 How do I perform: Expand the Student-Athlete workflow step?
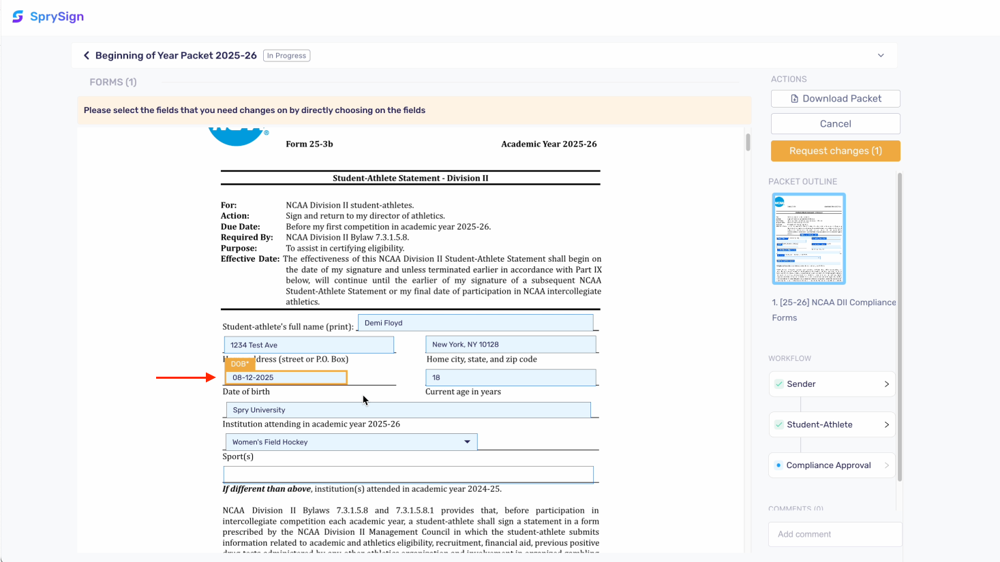pos(888,424)
